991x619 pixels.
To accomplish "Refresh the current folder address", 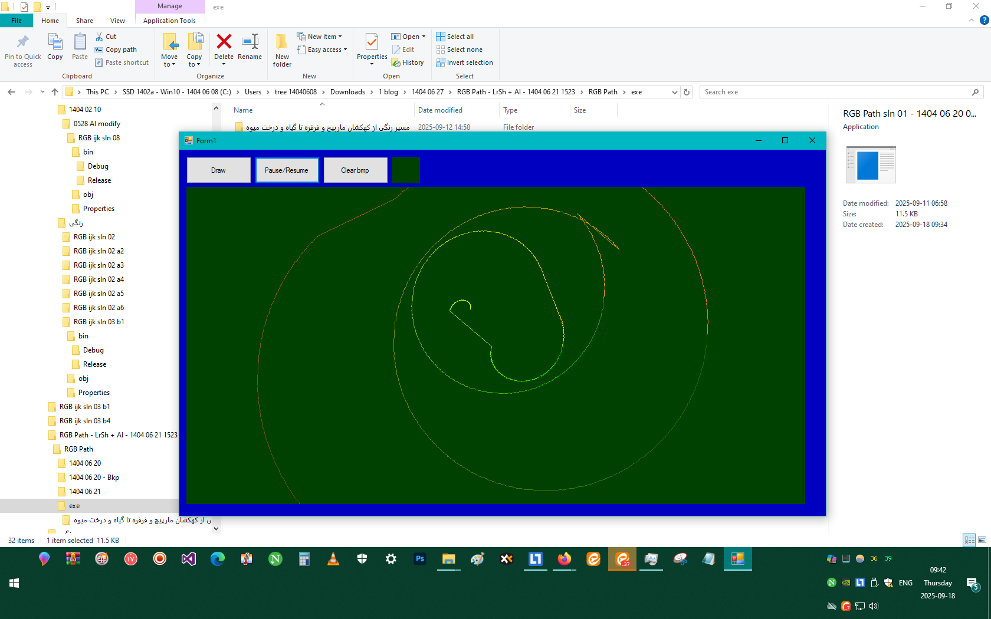I will [687, 92].
